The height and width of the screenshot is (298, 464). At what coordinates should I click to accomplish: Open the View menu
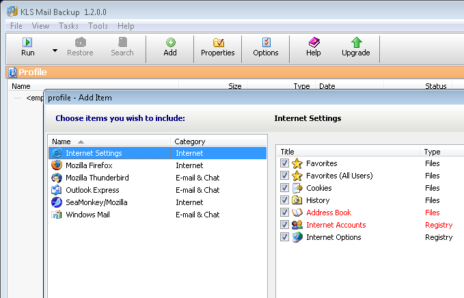click(x=40, y=26)
